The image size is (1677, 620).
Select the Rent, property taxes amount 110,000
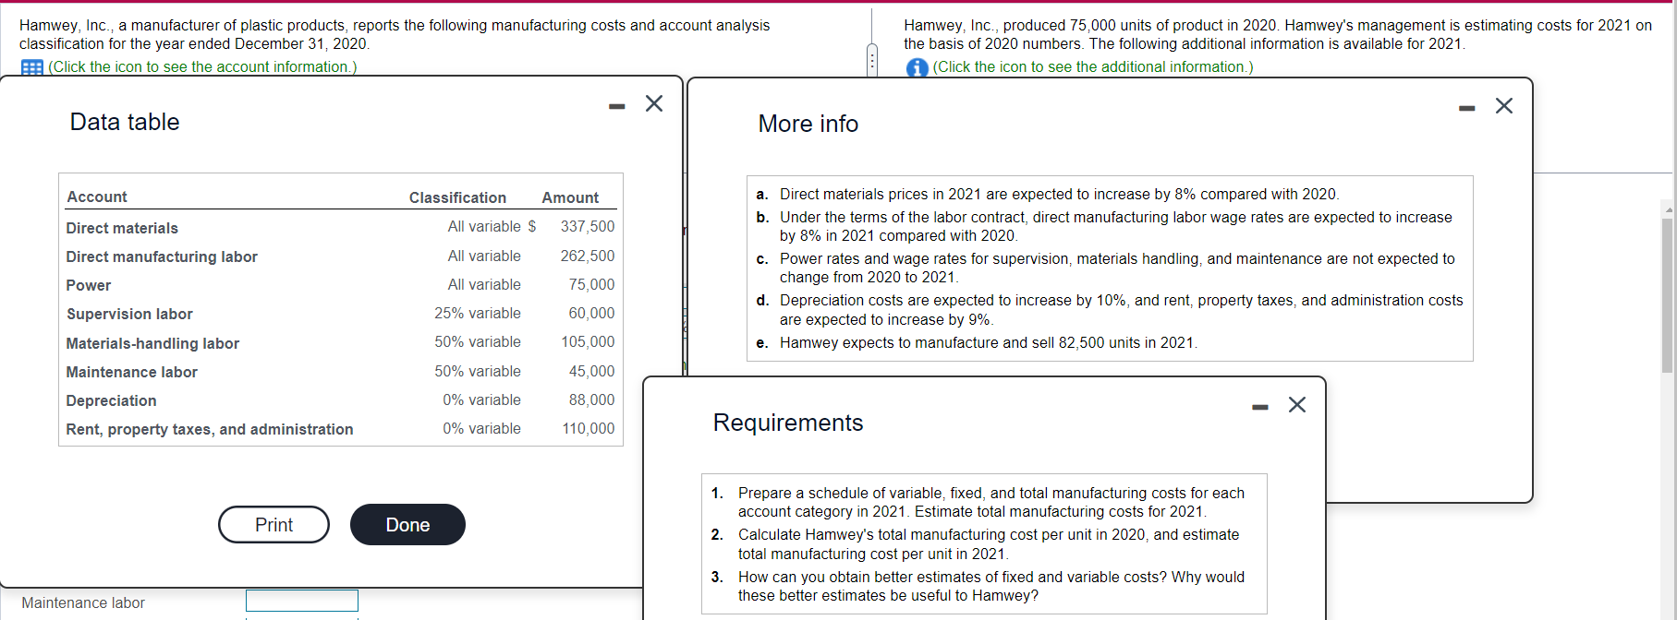pos(589,428)
